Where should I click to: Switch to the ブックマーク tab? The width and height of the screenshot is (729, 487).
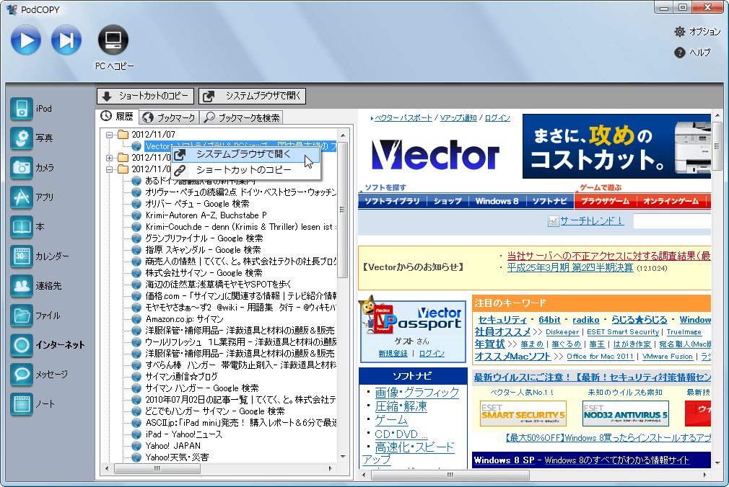click(x=169, y=117)
